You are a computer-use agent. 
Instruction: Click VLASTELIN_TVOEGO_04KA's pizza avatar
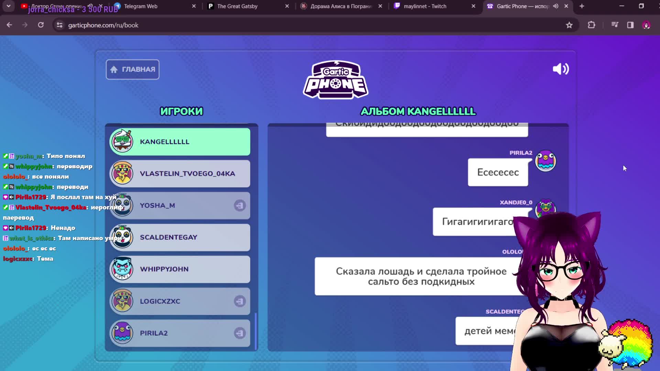122,173
